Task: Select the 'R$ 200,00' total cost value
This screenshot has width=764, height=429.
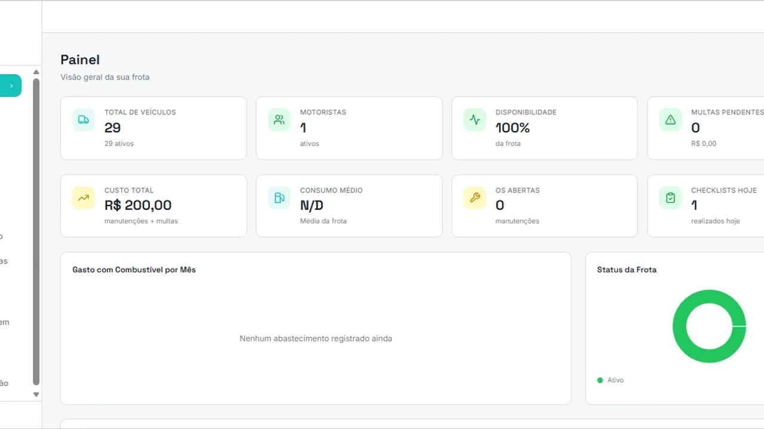Action: [x=138, y=205]
